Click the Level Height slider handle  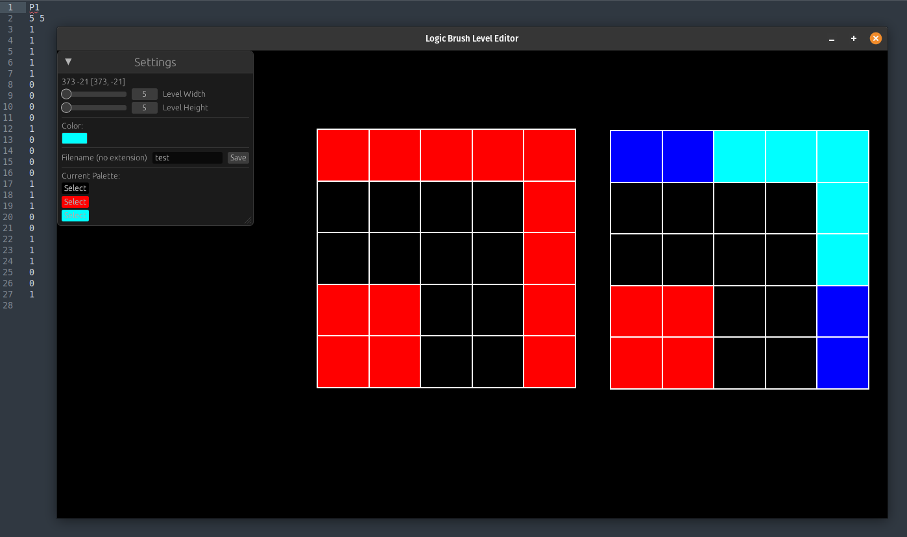click(66, 108)
